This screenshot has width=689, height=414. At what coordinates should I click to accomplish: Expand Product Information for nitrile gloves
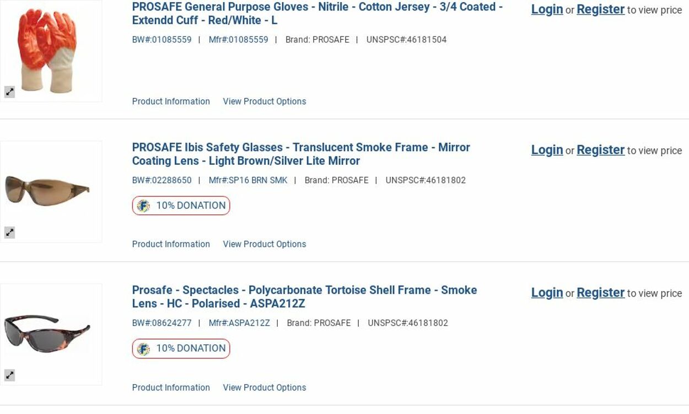tap(171, 101)
